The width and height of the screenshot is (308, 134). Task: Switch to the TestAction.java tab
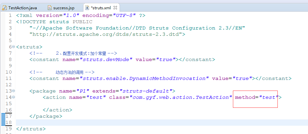pyautogui.click(x=19, y=8)
